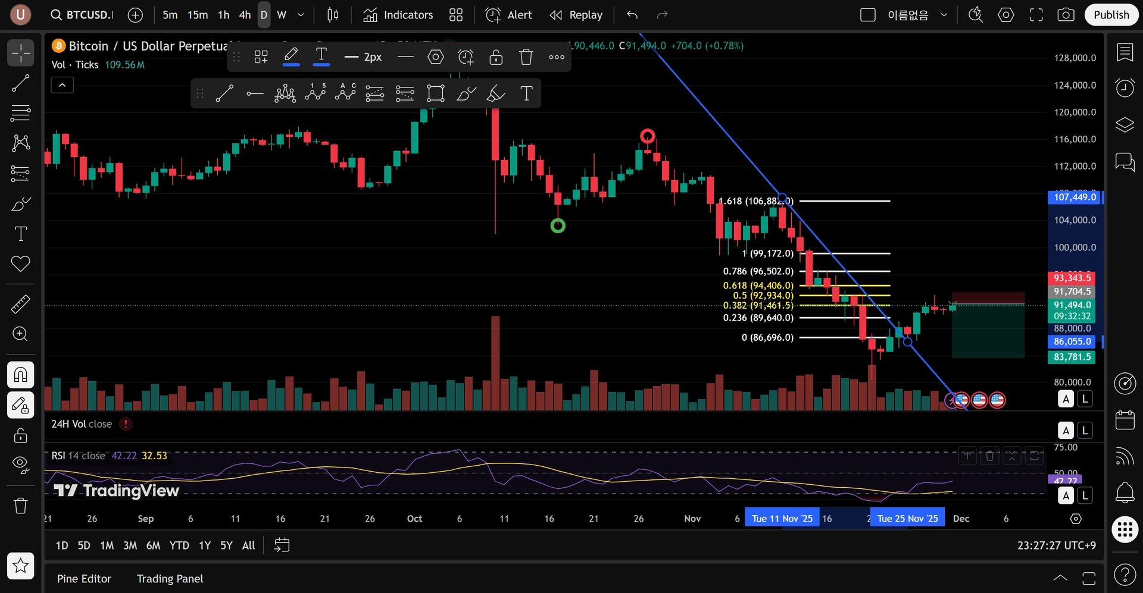1143x593 pixels.
Task: Open the layout name 이름없음 dropdown
Action: tap(944, 15)
